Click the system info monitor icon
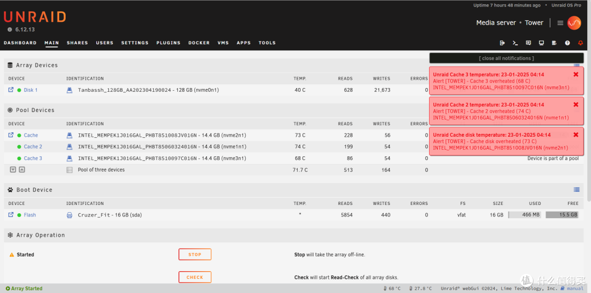The width and height of the screenshot is (591, 293). click(x=541, y=43)
